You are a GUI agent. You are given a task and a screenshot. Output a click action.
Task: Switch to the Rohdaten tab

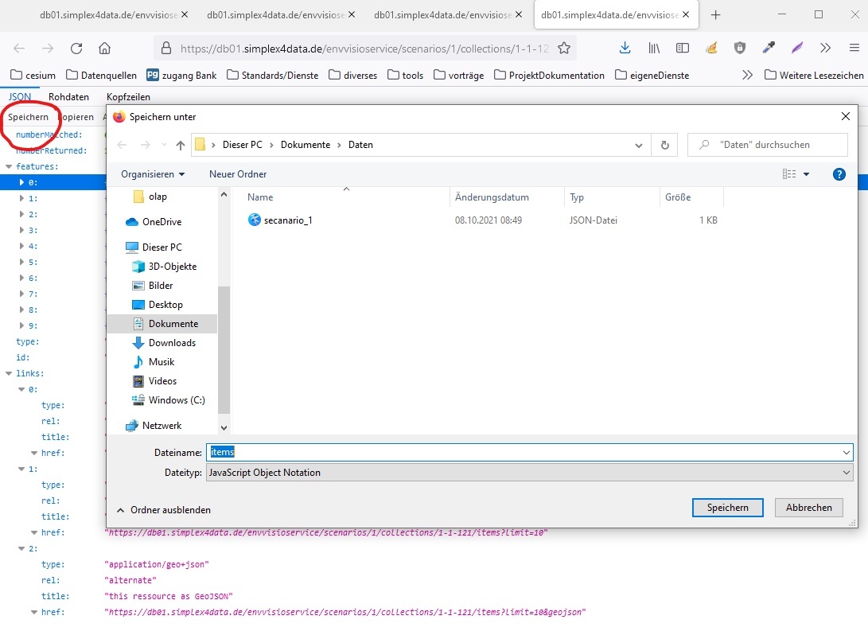[69, 96]
